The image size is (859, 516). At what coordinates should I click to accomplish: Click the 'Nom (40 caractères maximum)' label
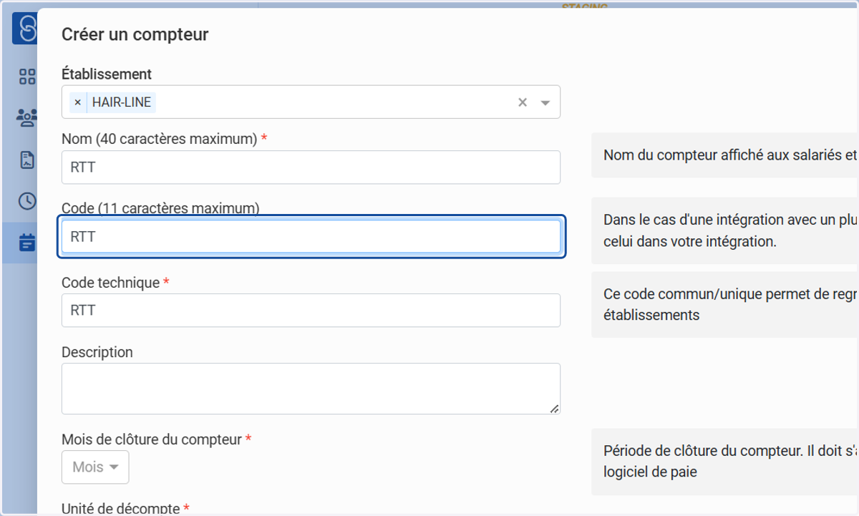pos(159,139)
